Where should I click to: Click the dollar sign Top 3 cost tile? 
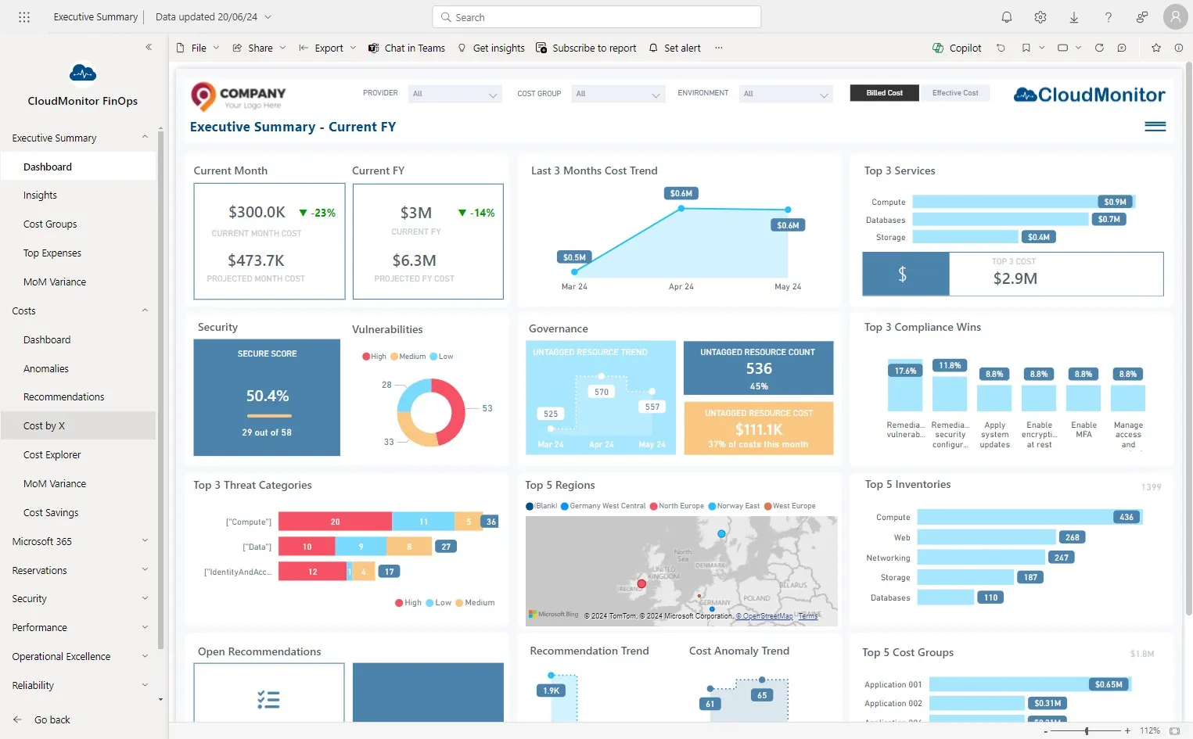point(906,274)
